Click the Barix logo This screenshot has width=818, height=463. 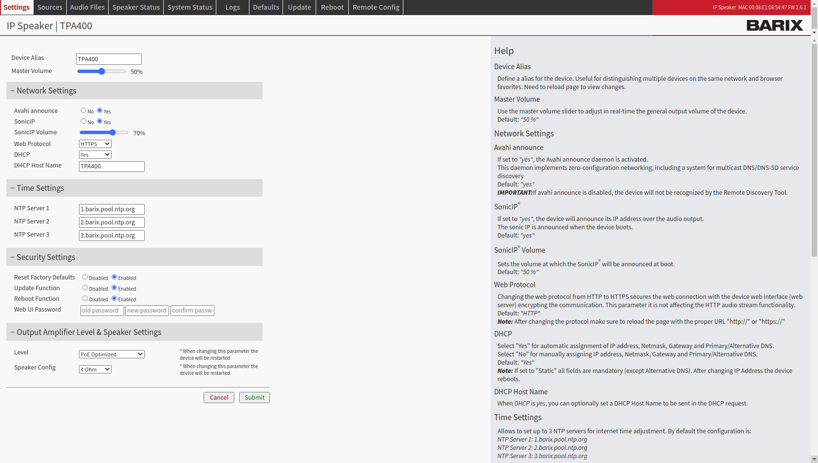pos(774,25)
